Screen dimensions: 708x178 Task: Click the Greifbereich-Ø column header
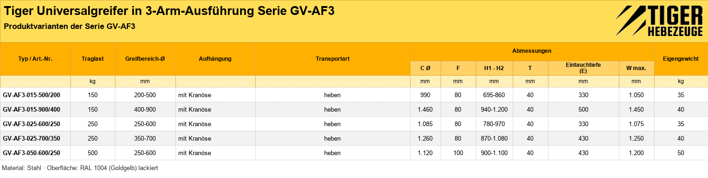[145, 59]
